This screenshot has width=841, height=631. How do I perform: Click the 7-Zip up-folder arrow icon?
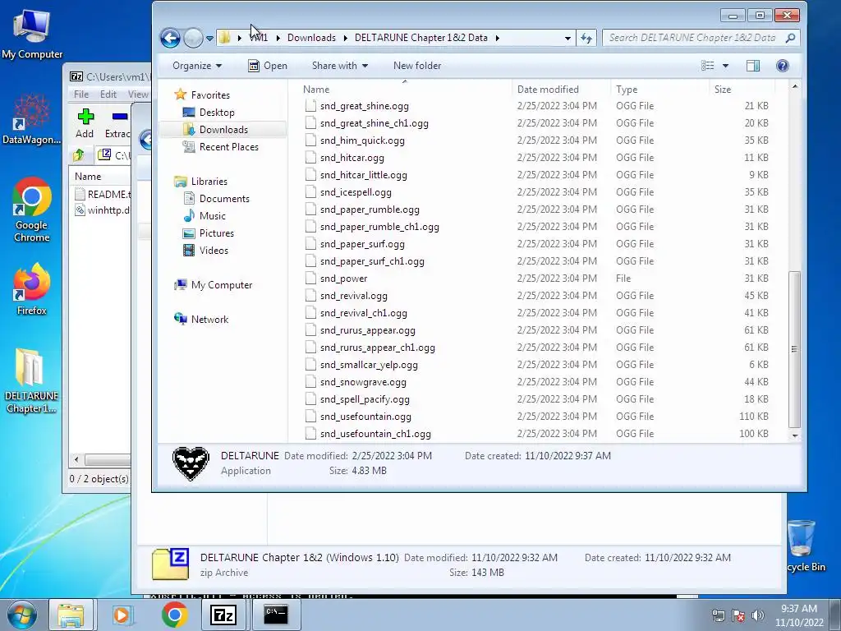[79, 155]
